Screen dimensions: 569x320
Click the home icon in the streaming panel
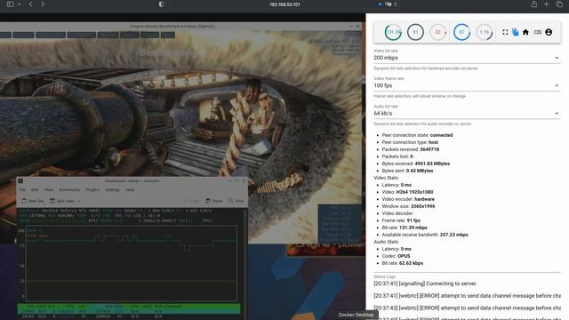pos(525,32)
